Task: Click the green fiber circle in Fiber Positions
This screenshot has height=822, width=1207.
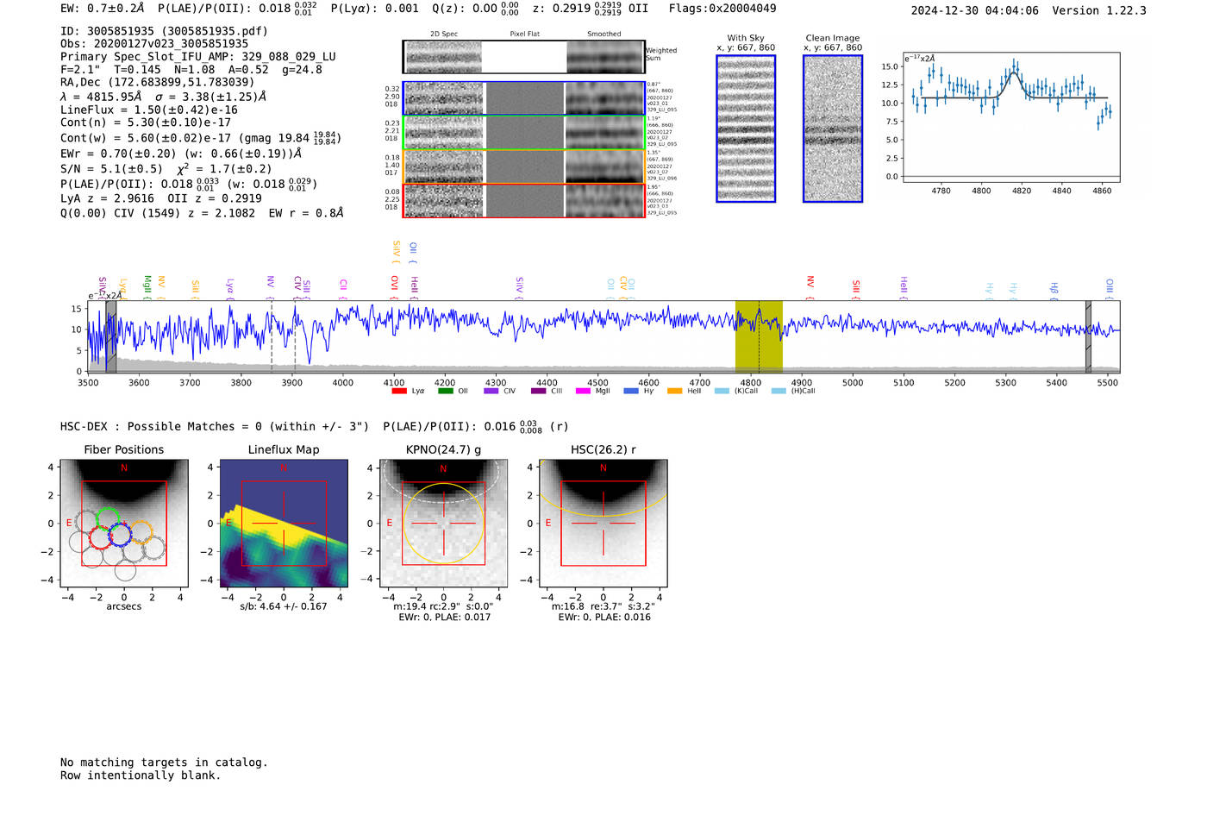Action: click(107, 518)
